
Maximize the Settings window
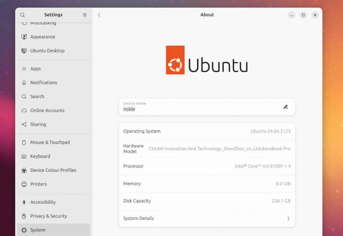[x=303, y=15]
